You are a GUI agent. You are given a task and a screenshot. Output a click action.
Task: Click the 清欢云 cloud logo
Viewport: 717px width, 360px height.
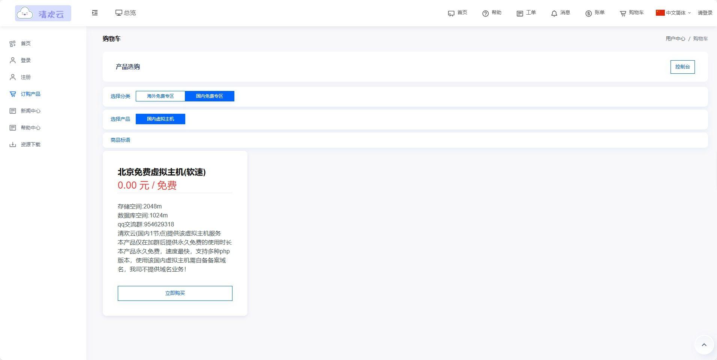42,13
